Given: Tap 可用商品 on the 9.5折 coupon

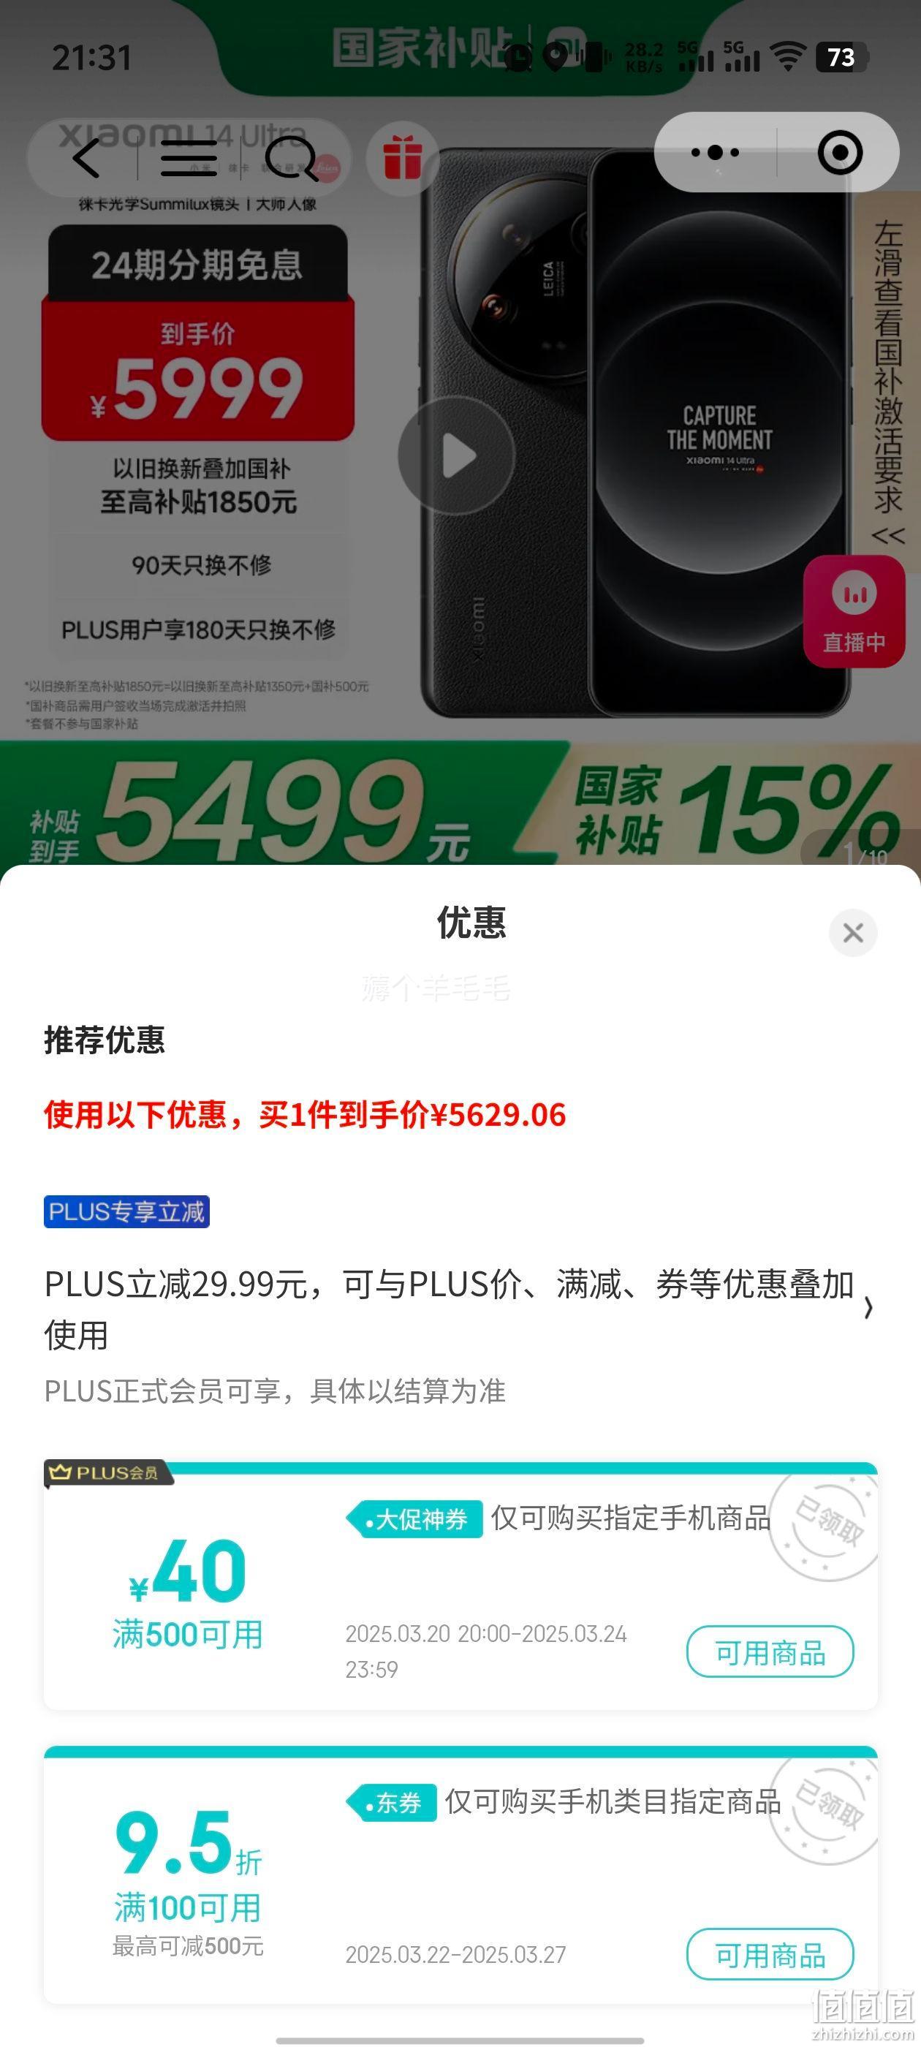Looking at the screenshot, I should pos(770,1955).
